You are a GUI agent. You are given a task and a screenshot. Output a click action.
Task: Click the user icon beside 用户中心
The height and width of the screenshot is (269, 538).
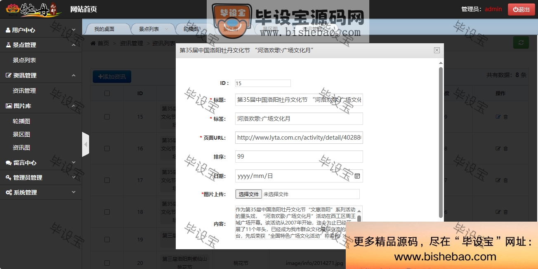click(8, 30)
